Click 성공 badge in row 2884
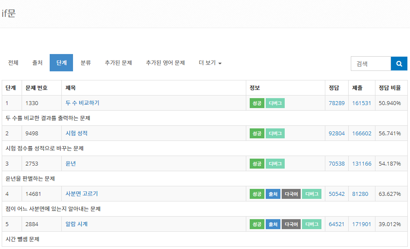The image size is (410, 249). [x=257, y=224]
